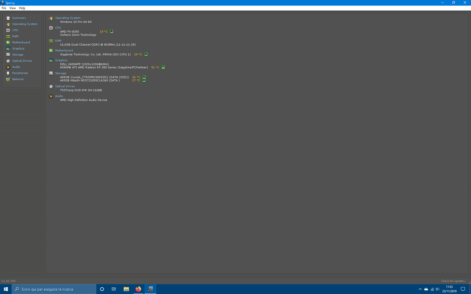Click the Crucial SSD temperature indicator
This screenshot has height=294, width=471.
coord(144,77)
